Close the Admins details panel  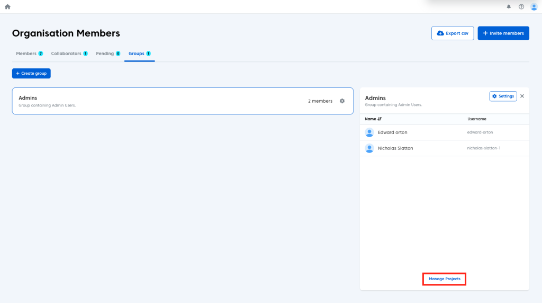coord(522,96)
